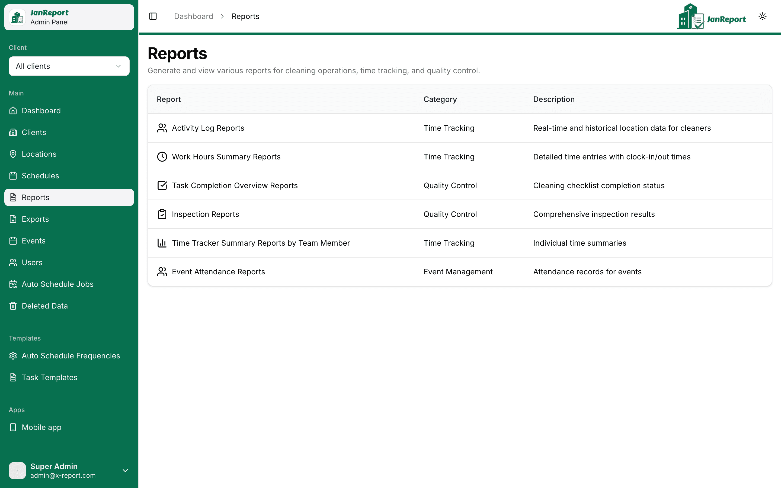Click the bar chart icon beside Time Tracker Summary
Image resolution: width=781 pixels, height=488 pixels.
(162, 243)
